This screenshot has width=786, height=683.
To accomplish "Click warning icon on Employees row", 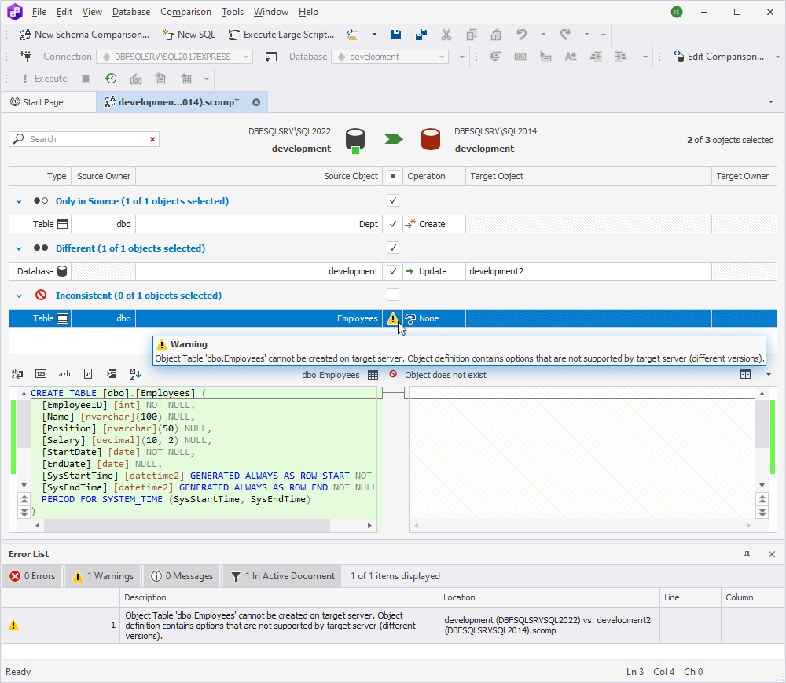I will (392, 318).
